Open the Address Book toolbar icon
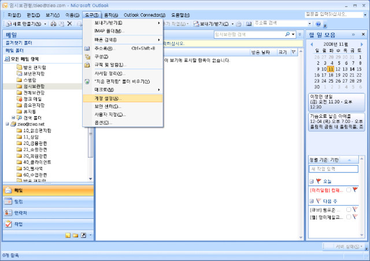The image size is (370, 261). click(x=249, y=24)
